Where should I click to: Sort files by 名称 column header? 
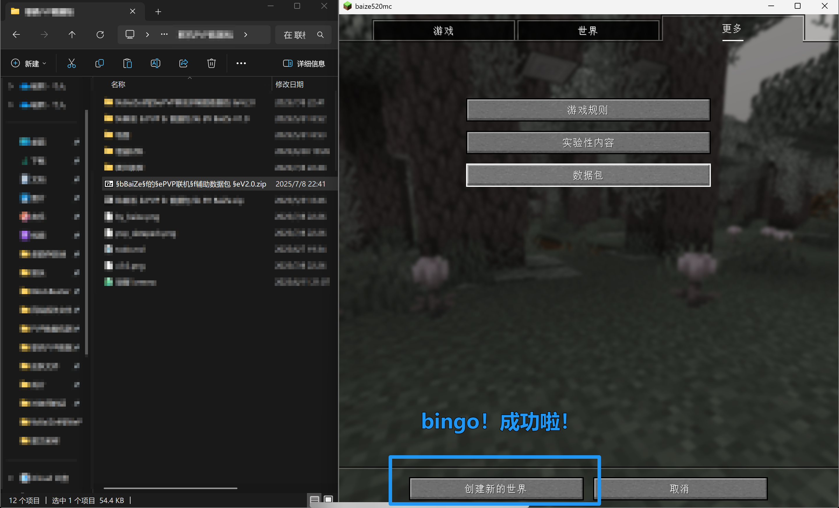coord(118,85)
